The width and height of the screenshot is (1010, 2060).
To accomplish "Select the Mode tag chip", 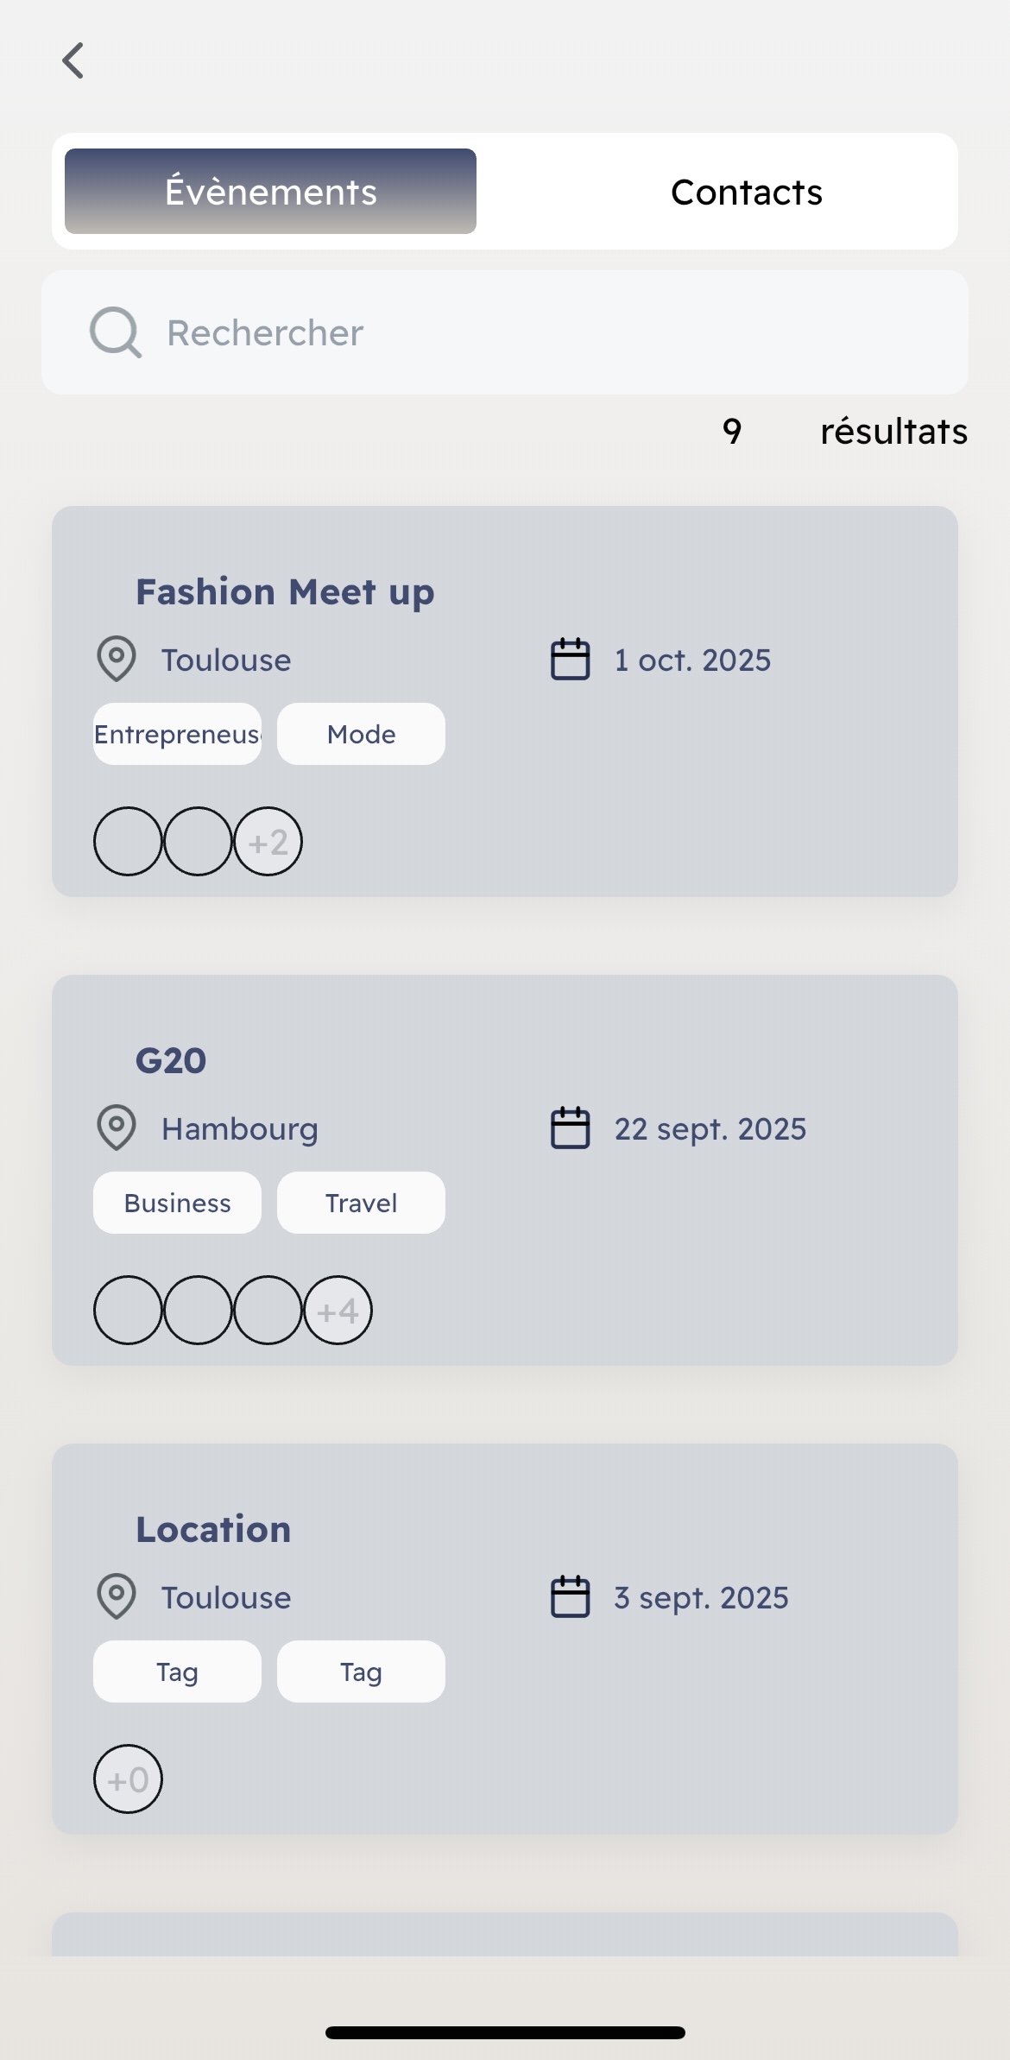I will pos(361,734).
